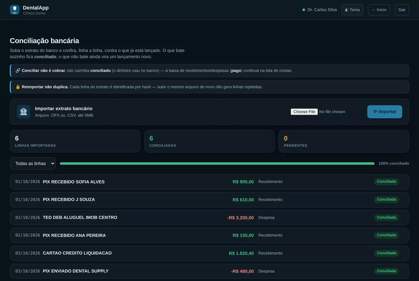This screenshot has height=281, width=419.
Task: Click the green conciliation progress bar
Action: 217,163
